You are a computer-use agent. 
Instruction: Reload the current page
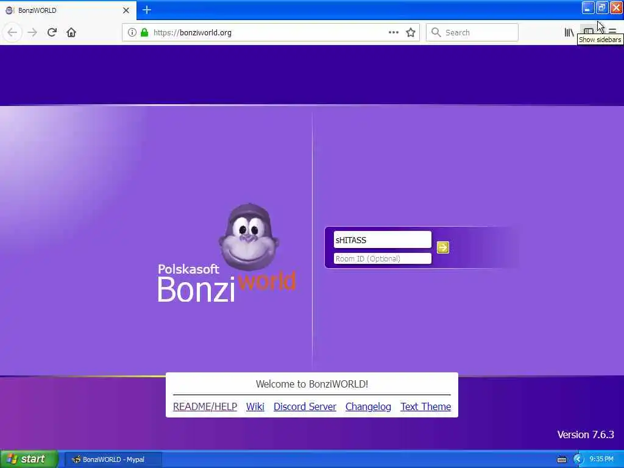(52, 32)
